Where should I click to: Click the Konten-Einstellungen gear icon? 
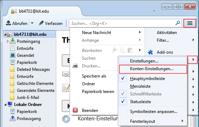click(x=66, y=119)
